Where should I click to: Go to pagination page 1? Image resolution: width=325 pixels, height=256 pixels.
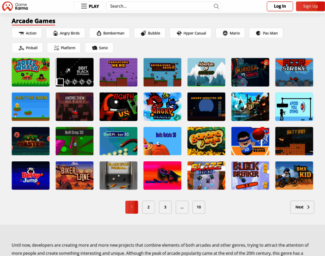[132, 207]
